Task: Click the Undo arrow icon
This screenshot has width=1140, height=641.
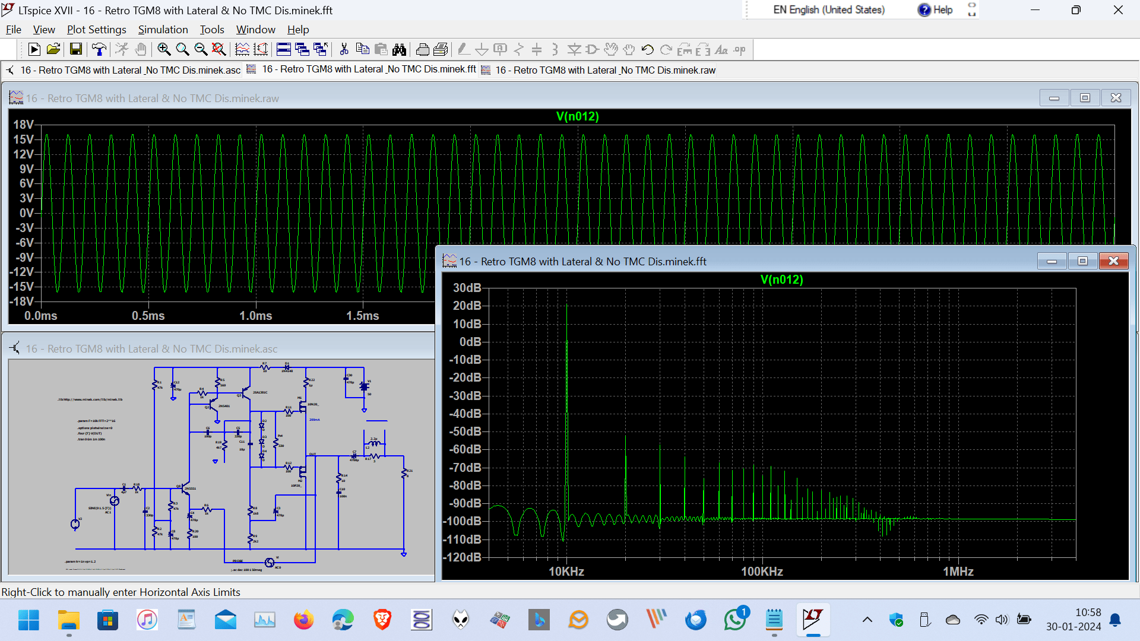Action: (648, 50)
